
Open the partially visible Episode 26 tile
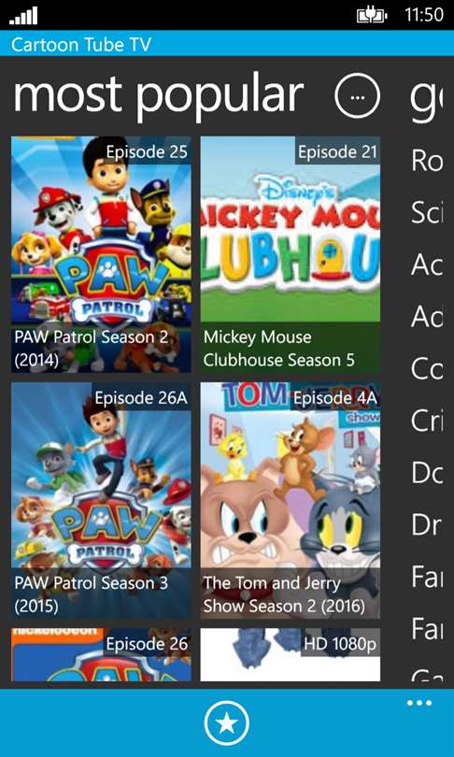(x=101, y=654)
